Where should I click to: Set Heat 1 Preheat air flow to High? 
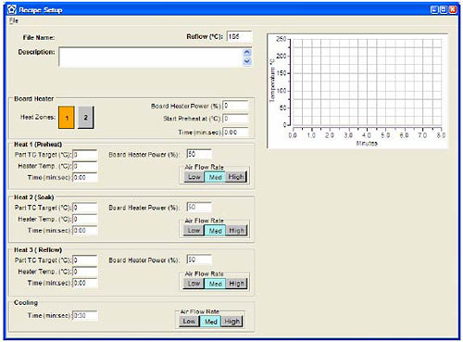(x=236, y=177)
